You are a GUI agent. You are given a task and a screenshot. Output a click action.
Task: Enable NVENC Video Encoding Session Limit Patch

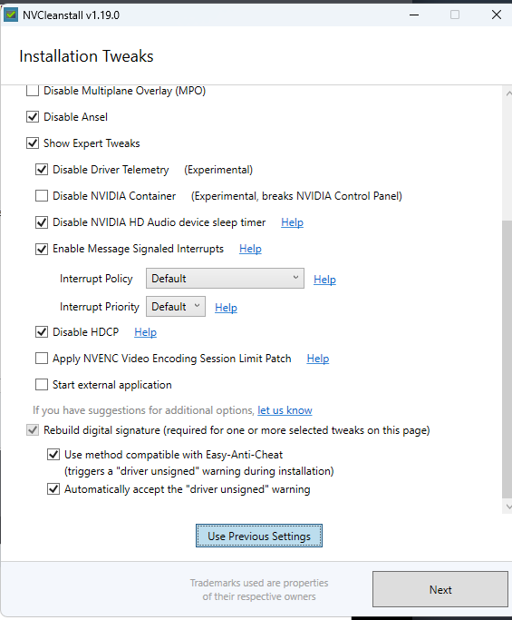[x=42, y=359]
